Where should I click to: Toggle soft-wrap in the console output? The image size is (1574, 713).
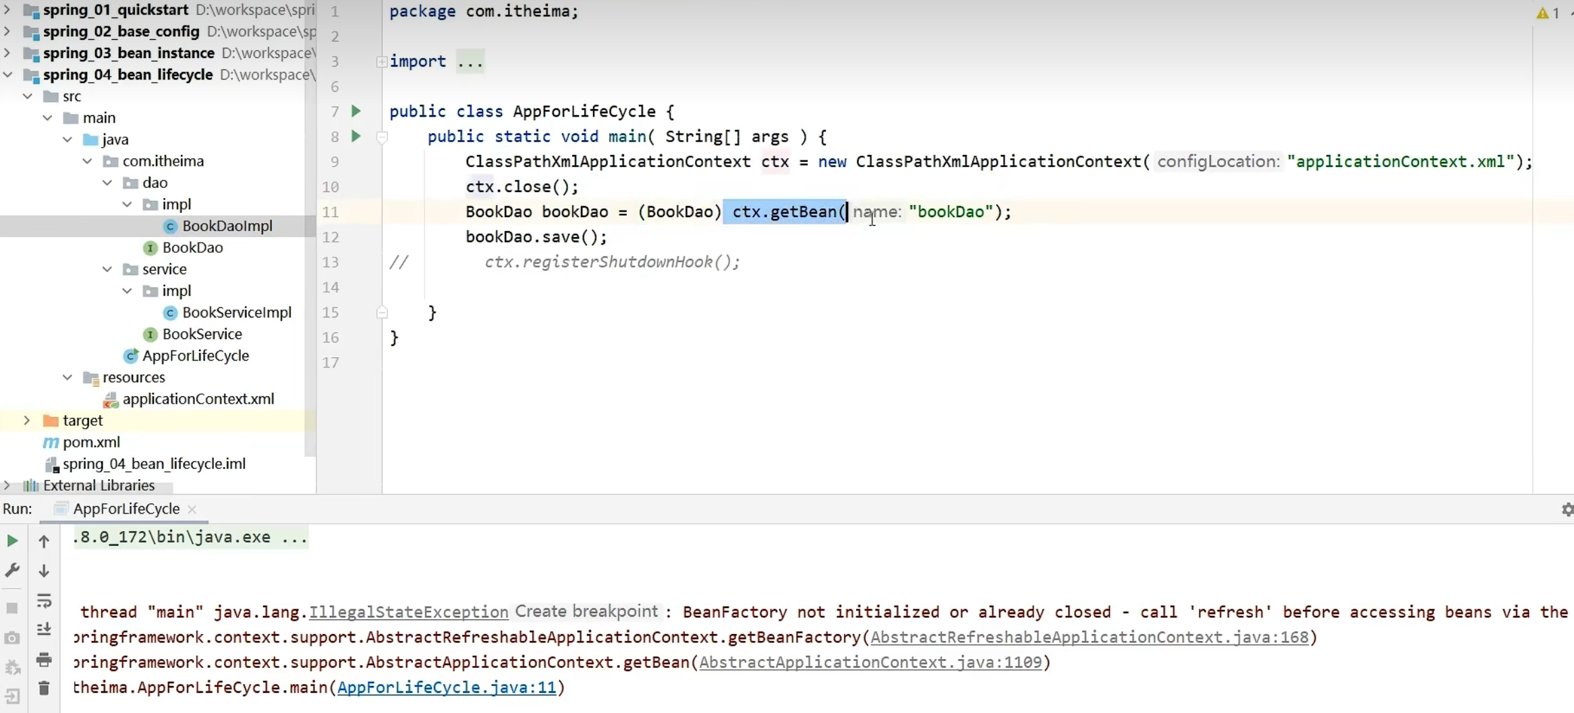[44, 600]
